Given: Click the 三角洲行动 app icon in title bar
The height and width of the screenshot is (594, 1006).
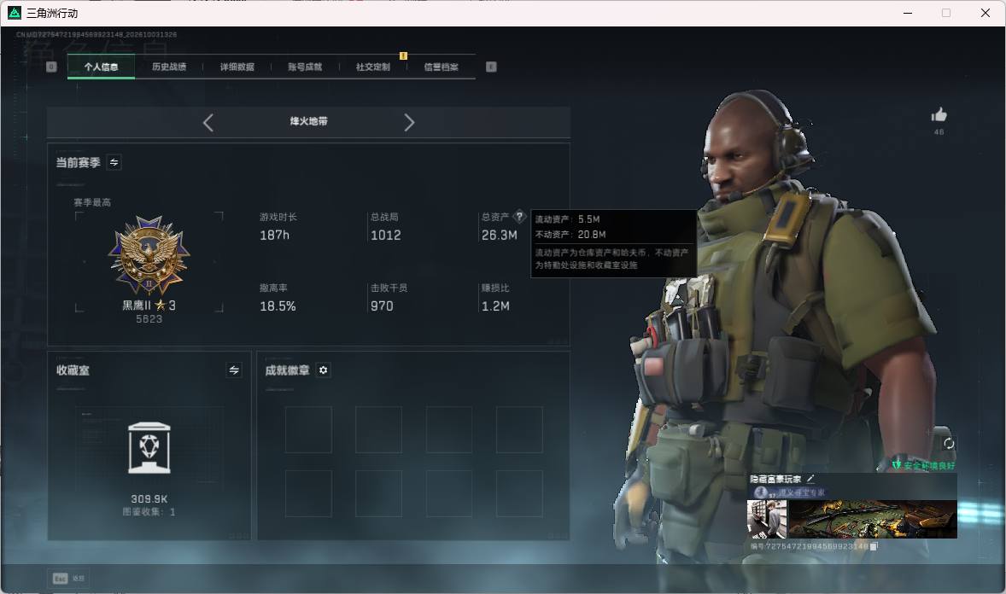Looking at the screenshot, I should tap(15, 13).
